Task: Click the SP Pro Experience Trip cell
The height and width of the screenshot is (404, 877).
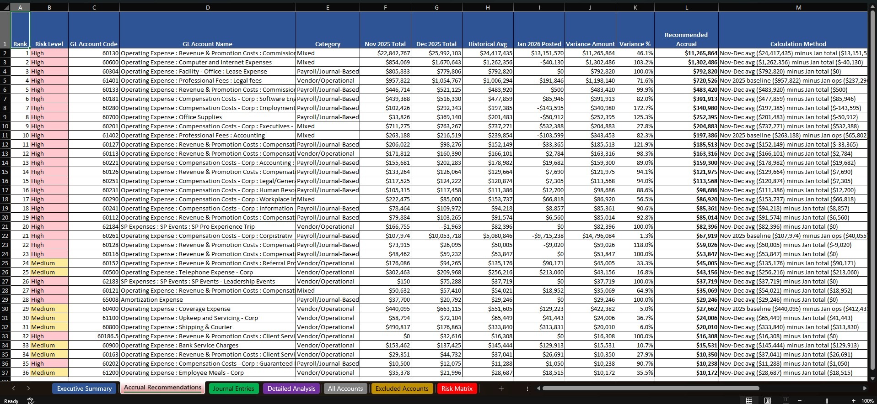Action: (208, 226)
